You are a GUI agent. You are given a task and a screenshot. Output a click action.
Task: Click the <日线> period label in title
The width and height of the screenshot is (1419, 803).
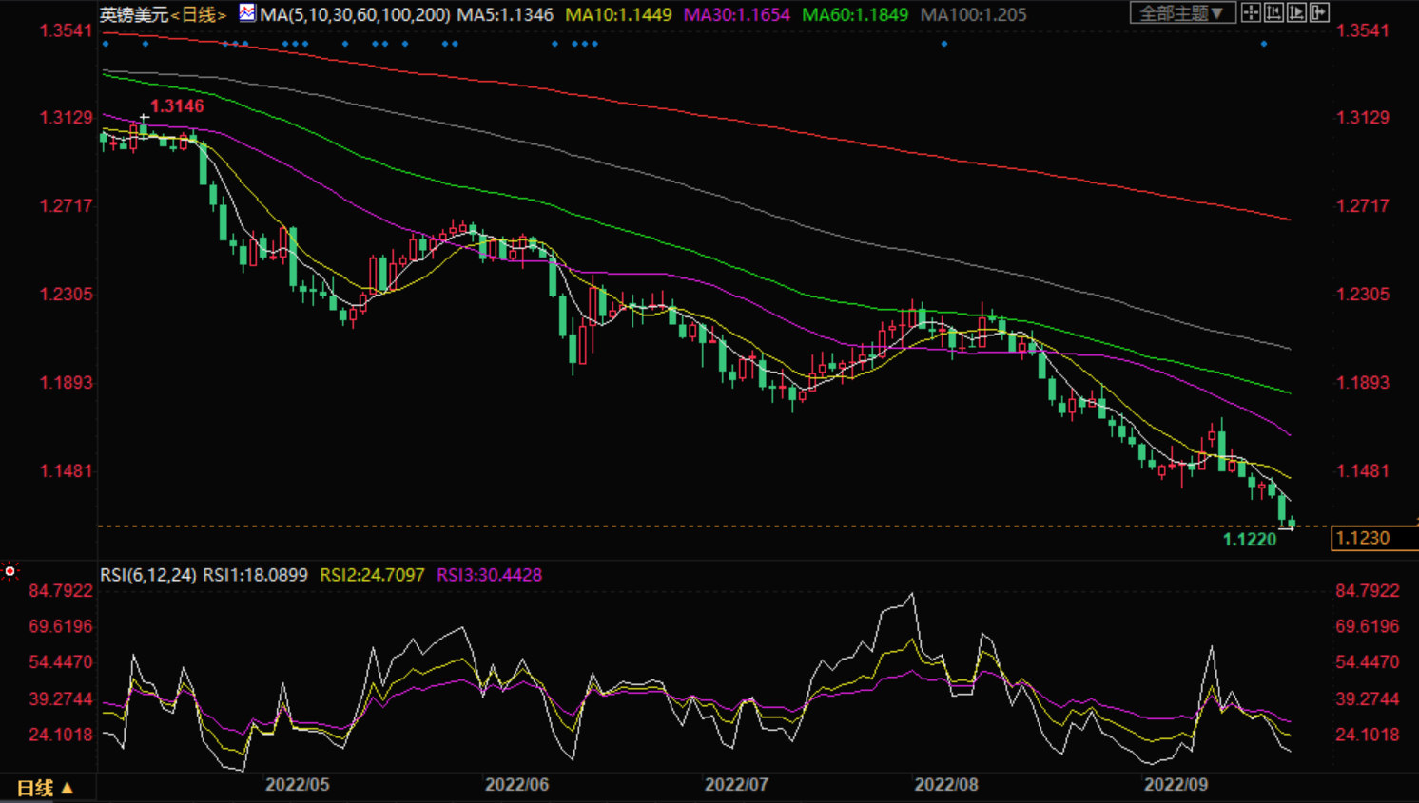(x=199, y=14)
